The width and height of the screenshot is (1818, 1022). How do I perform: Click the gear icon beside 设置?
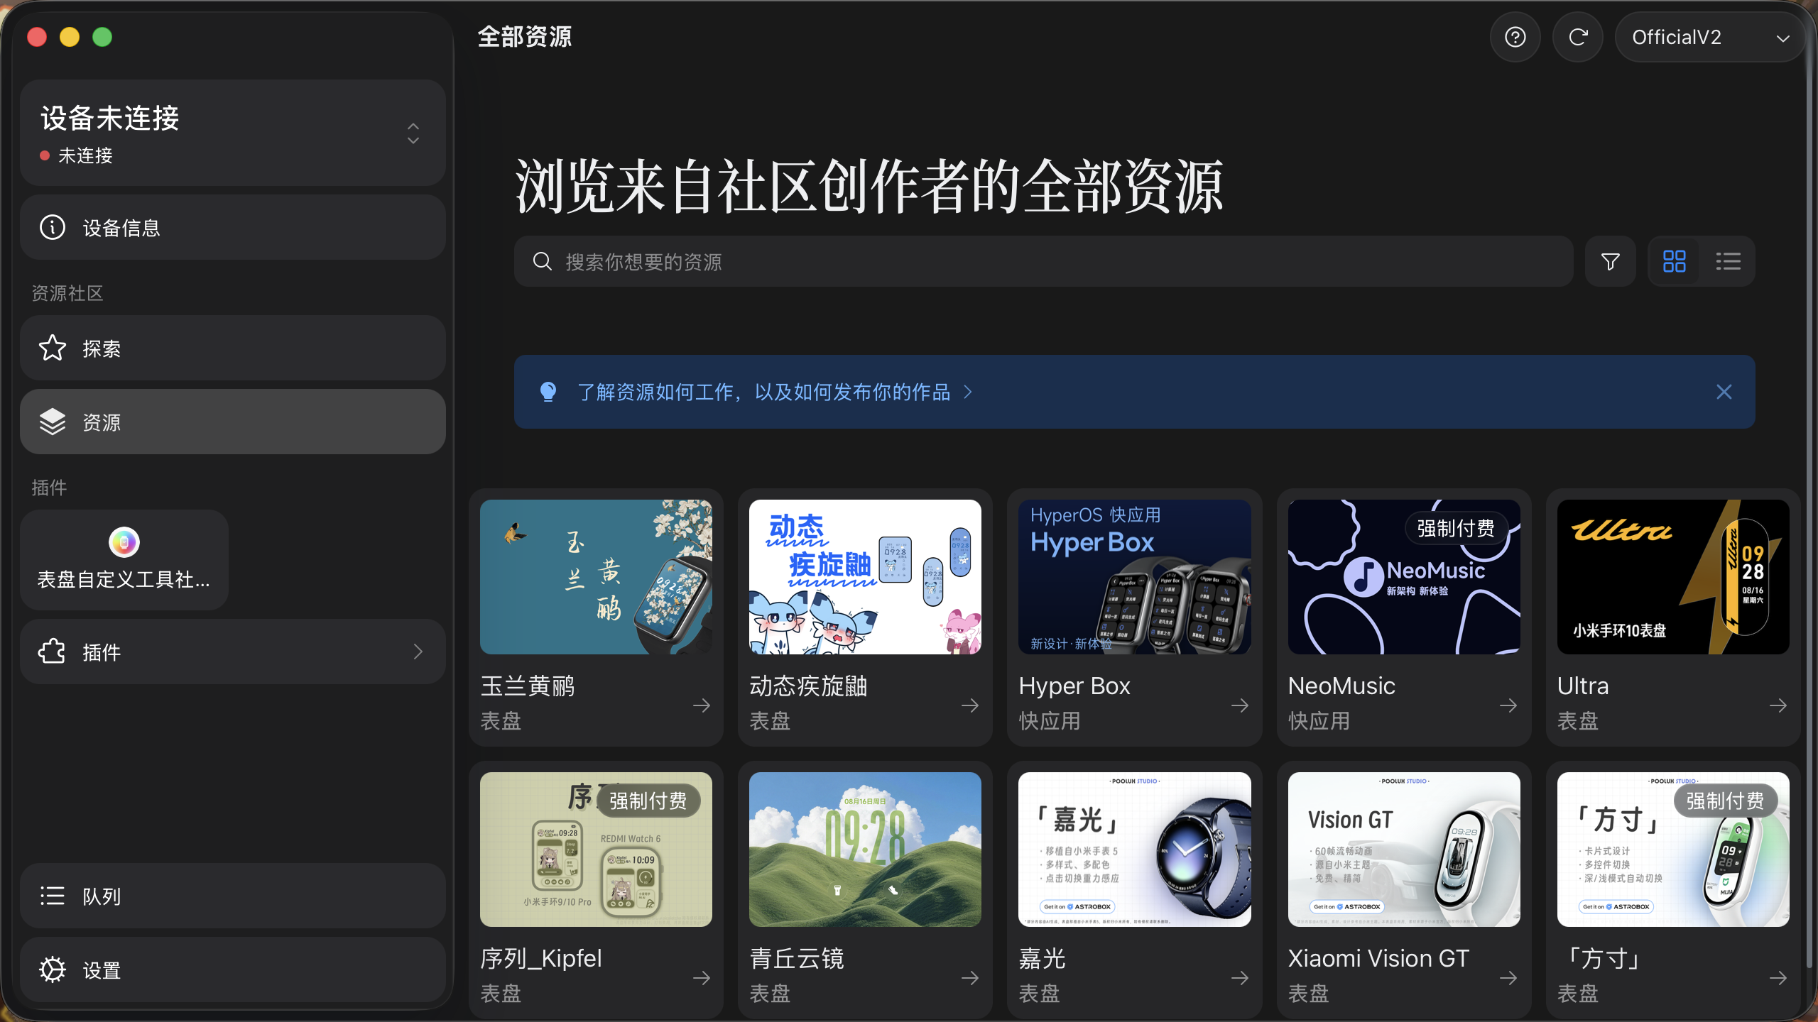53,969
